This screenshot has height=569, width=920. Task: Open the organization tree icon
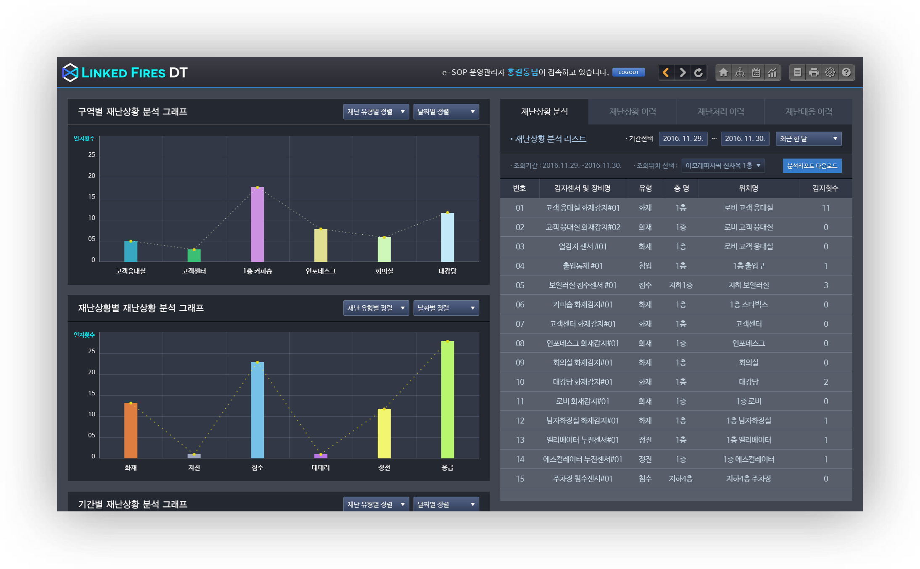740,72
